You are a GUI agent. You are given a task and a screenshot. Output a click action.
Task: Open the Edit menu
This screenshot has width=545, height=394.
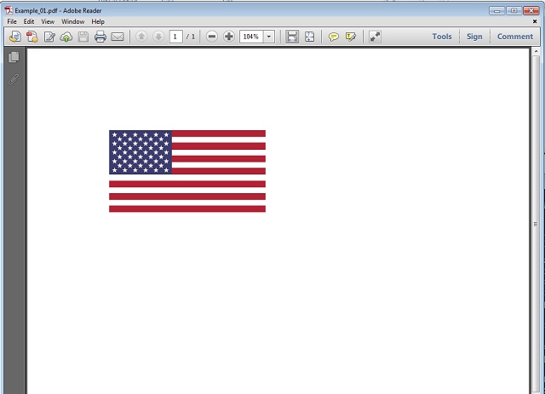pos(29,21)
